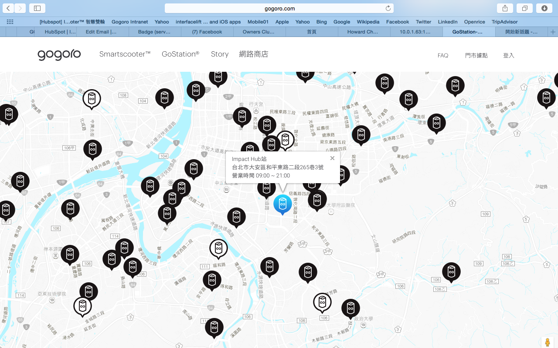
Task: Switch to 10.0.1.63 tab
Action: (415, 32)
